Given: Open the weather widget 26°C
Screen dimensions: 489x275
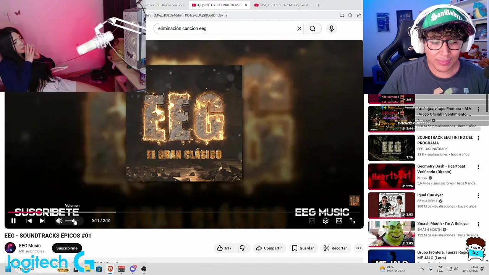Looking at the screenshot, I should (x=392, y=269).
